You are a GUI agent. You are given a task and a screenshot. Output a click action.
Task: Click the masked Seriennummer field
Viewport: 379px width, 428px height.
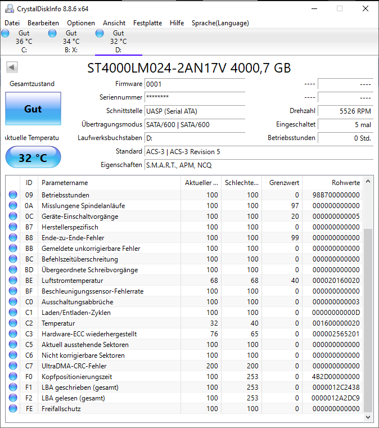(x=195, y=97)
